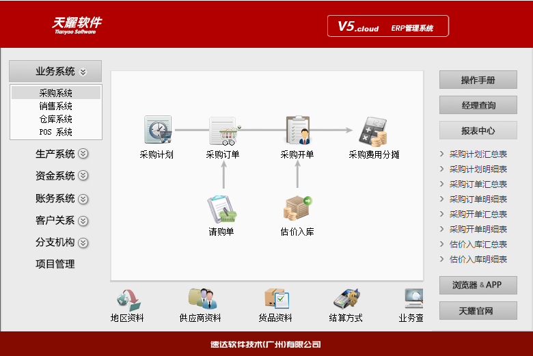Click the 天耀软件 logo
533x356 pixels.
(x=77, y=25)
